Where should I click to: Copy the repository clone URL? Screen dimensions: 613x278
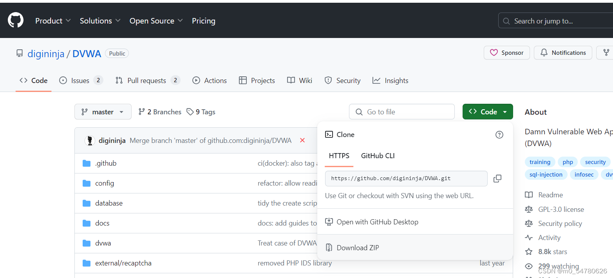(497, 179)
